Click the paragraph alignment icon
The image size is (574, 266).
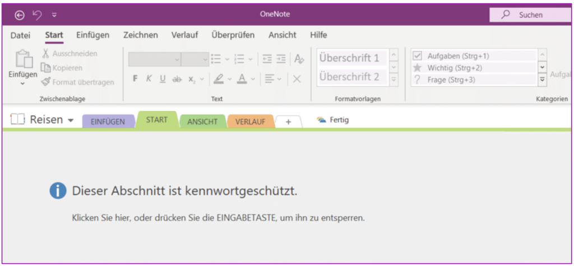[270, 78]
